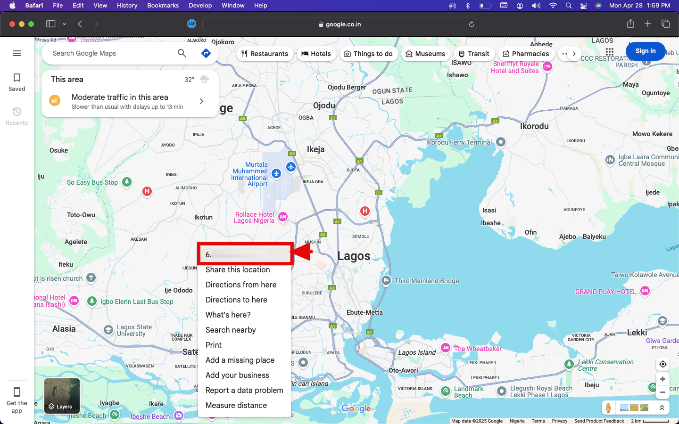Image resolution: width=679 pixels, height=424 pixels.
Task: Click the search magnifier icon
Action: point(182,53)
